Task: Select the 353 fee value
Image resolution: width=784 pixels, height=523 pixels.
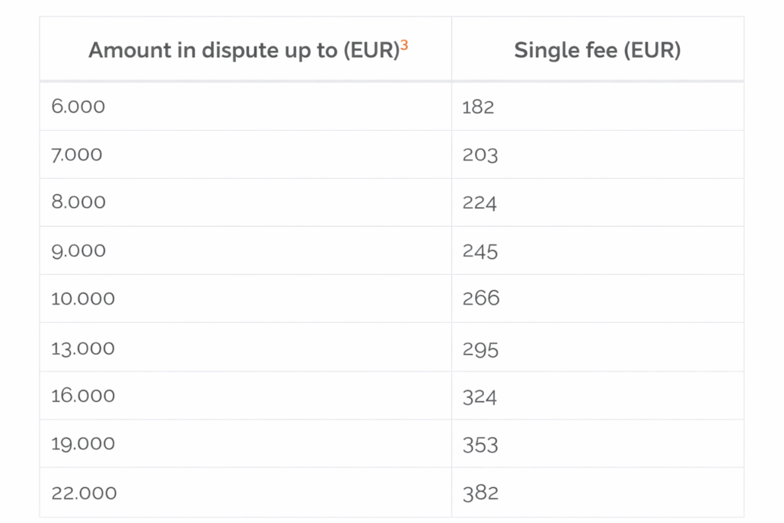Action: pos(480,445)
